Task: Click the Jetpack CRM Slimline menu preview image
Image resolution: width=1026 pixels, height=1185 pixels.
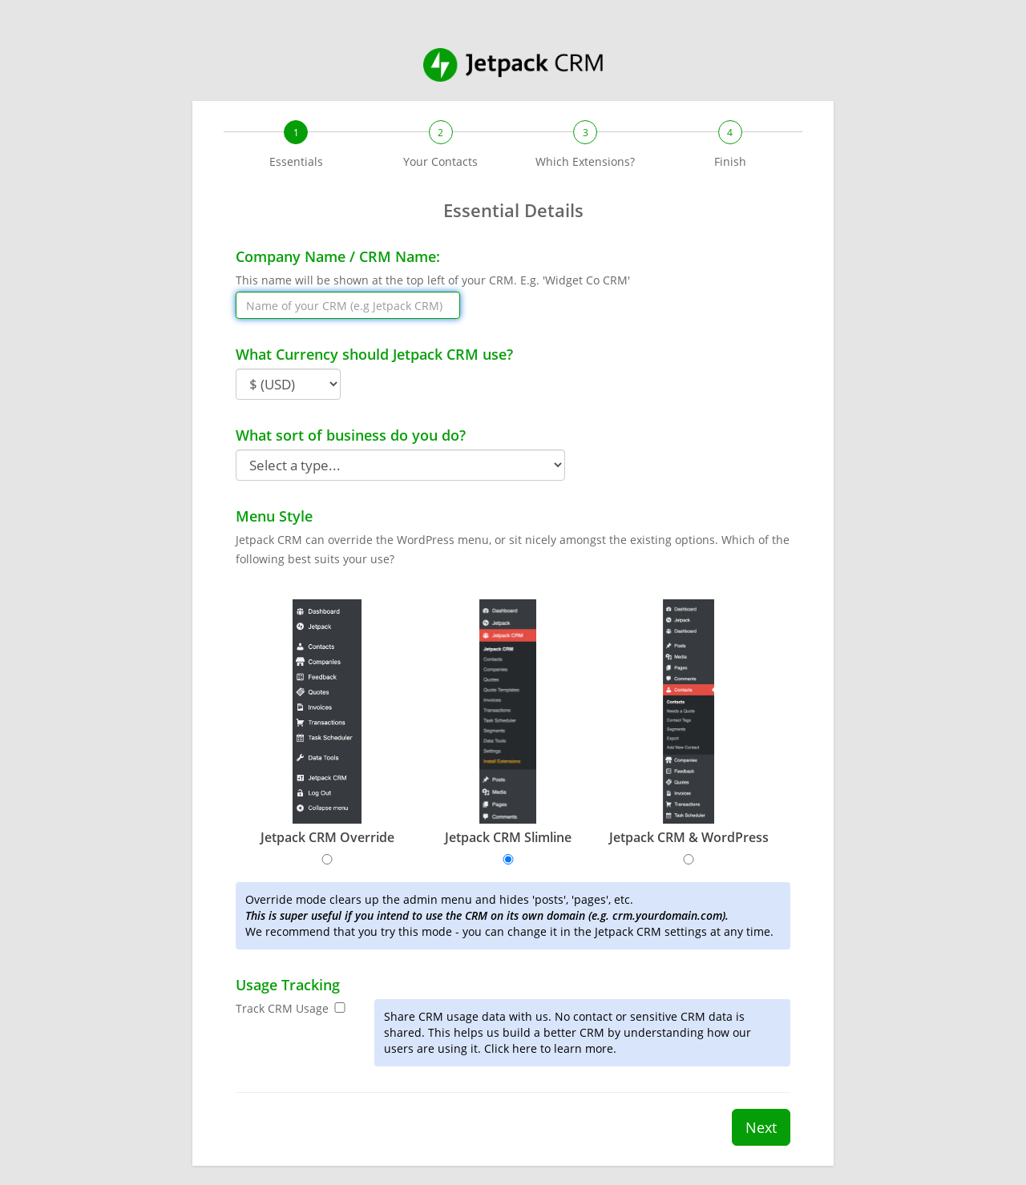Action: (508, 711)
